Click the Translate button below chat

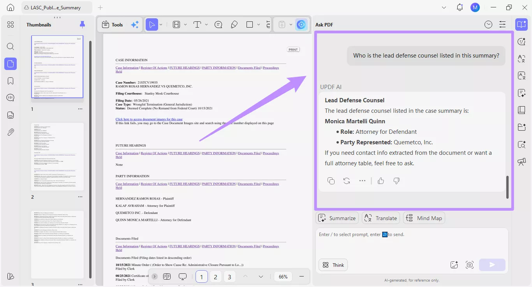(x=381, y=218)
